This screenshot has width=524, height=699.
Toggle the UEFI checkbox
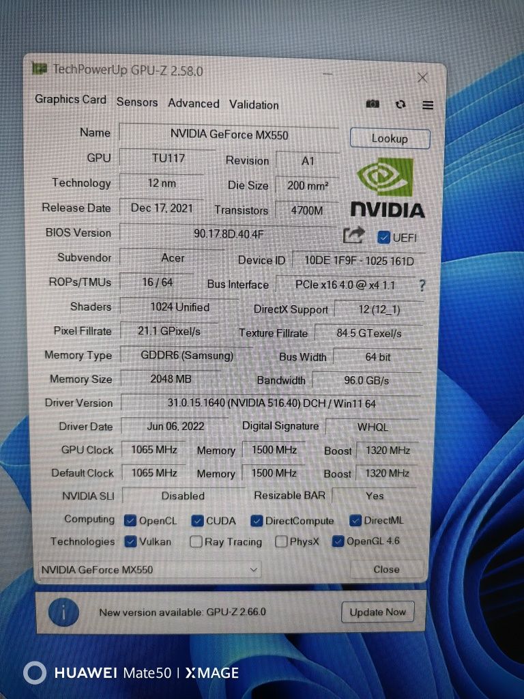point(383,238)
